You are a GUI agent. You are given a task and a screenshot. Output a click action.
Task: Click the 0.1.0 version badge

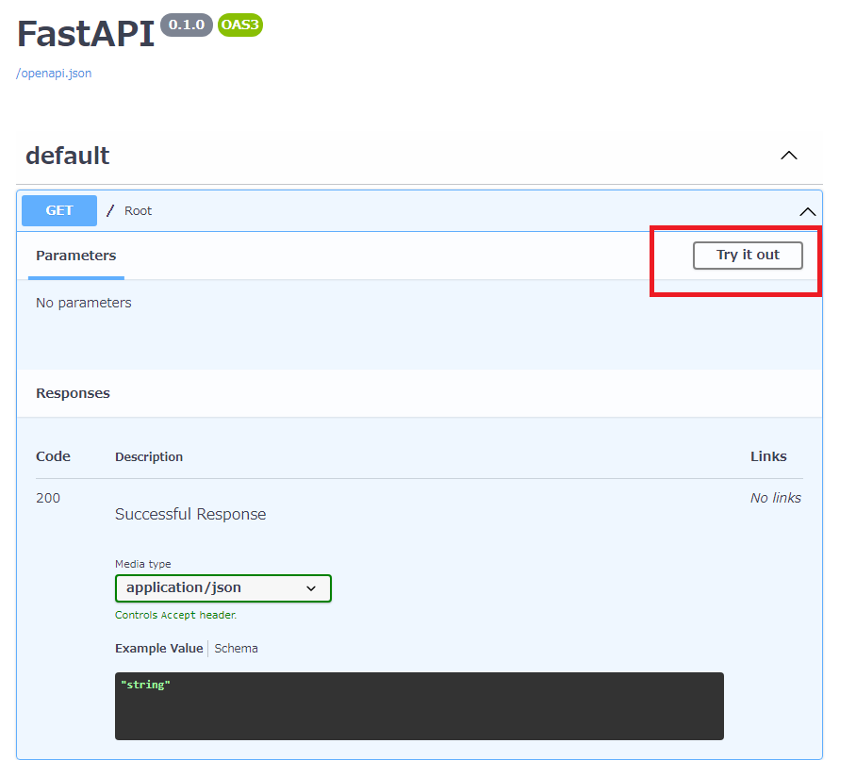pyautogui.click(x=187, y=25)
